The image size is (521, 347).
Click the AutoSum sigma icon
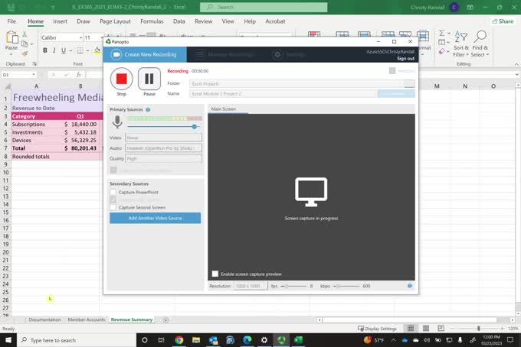coord(441,33)
